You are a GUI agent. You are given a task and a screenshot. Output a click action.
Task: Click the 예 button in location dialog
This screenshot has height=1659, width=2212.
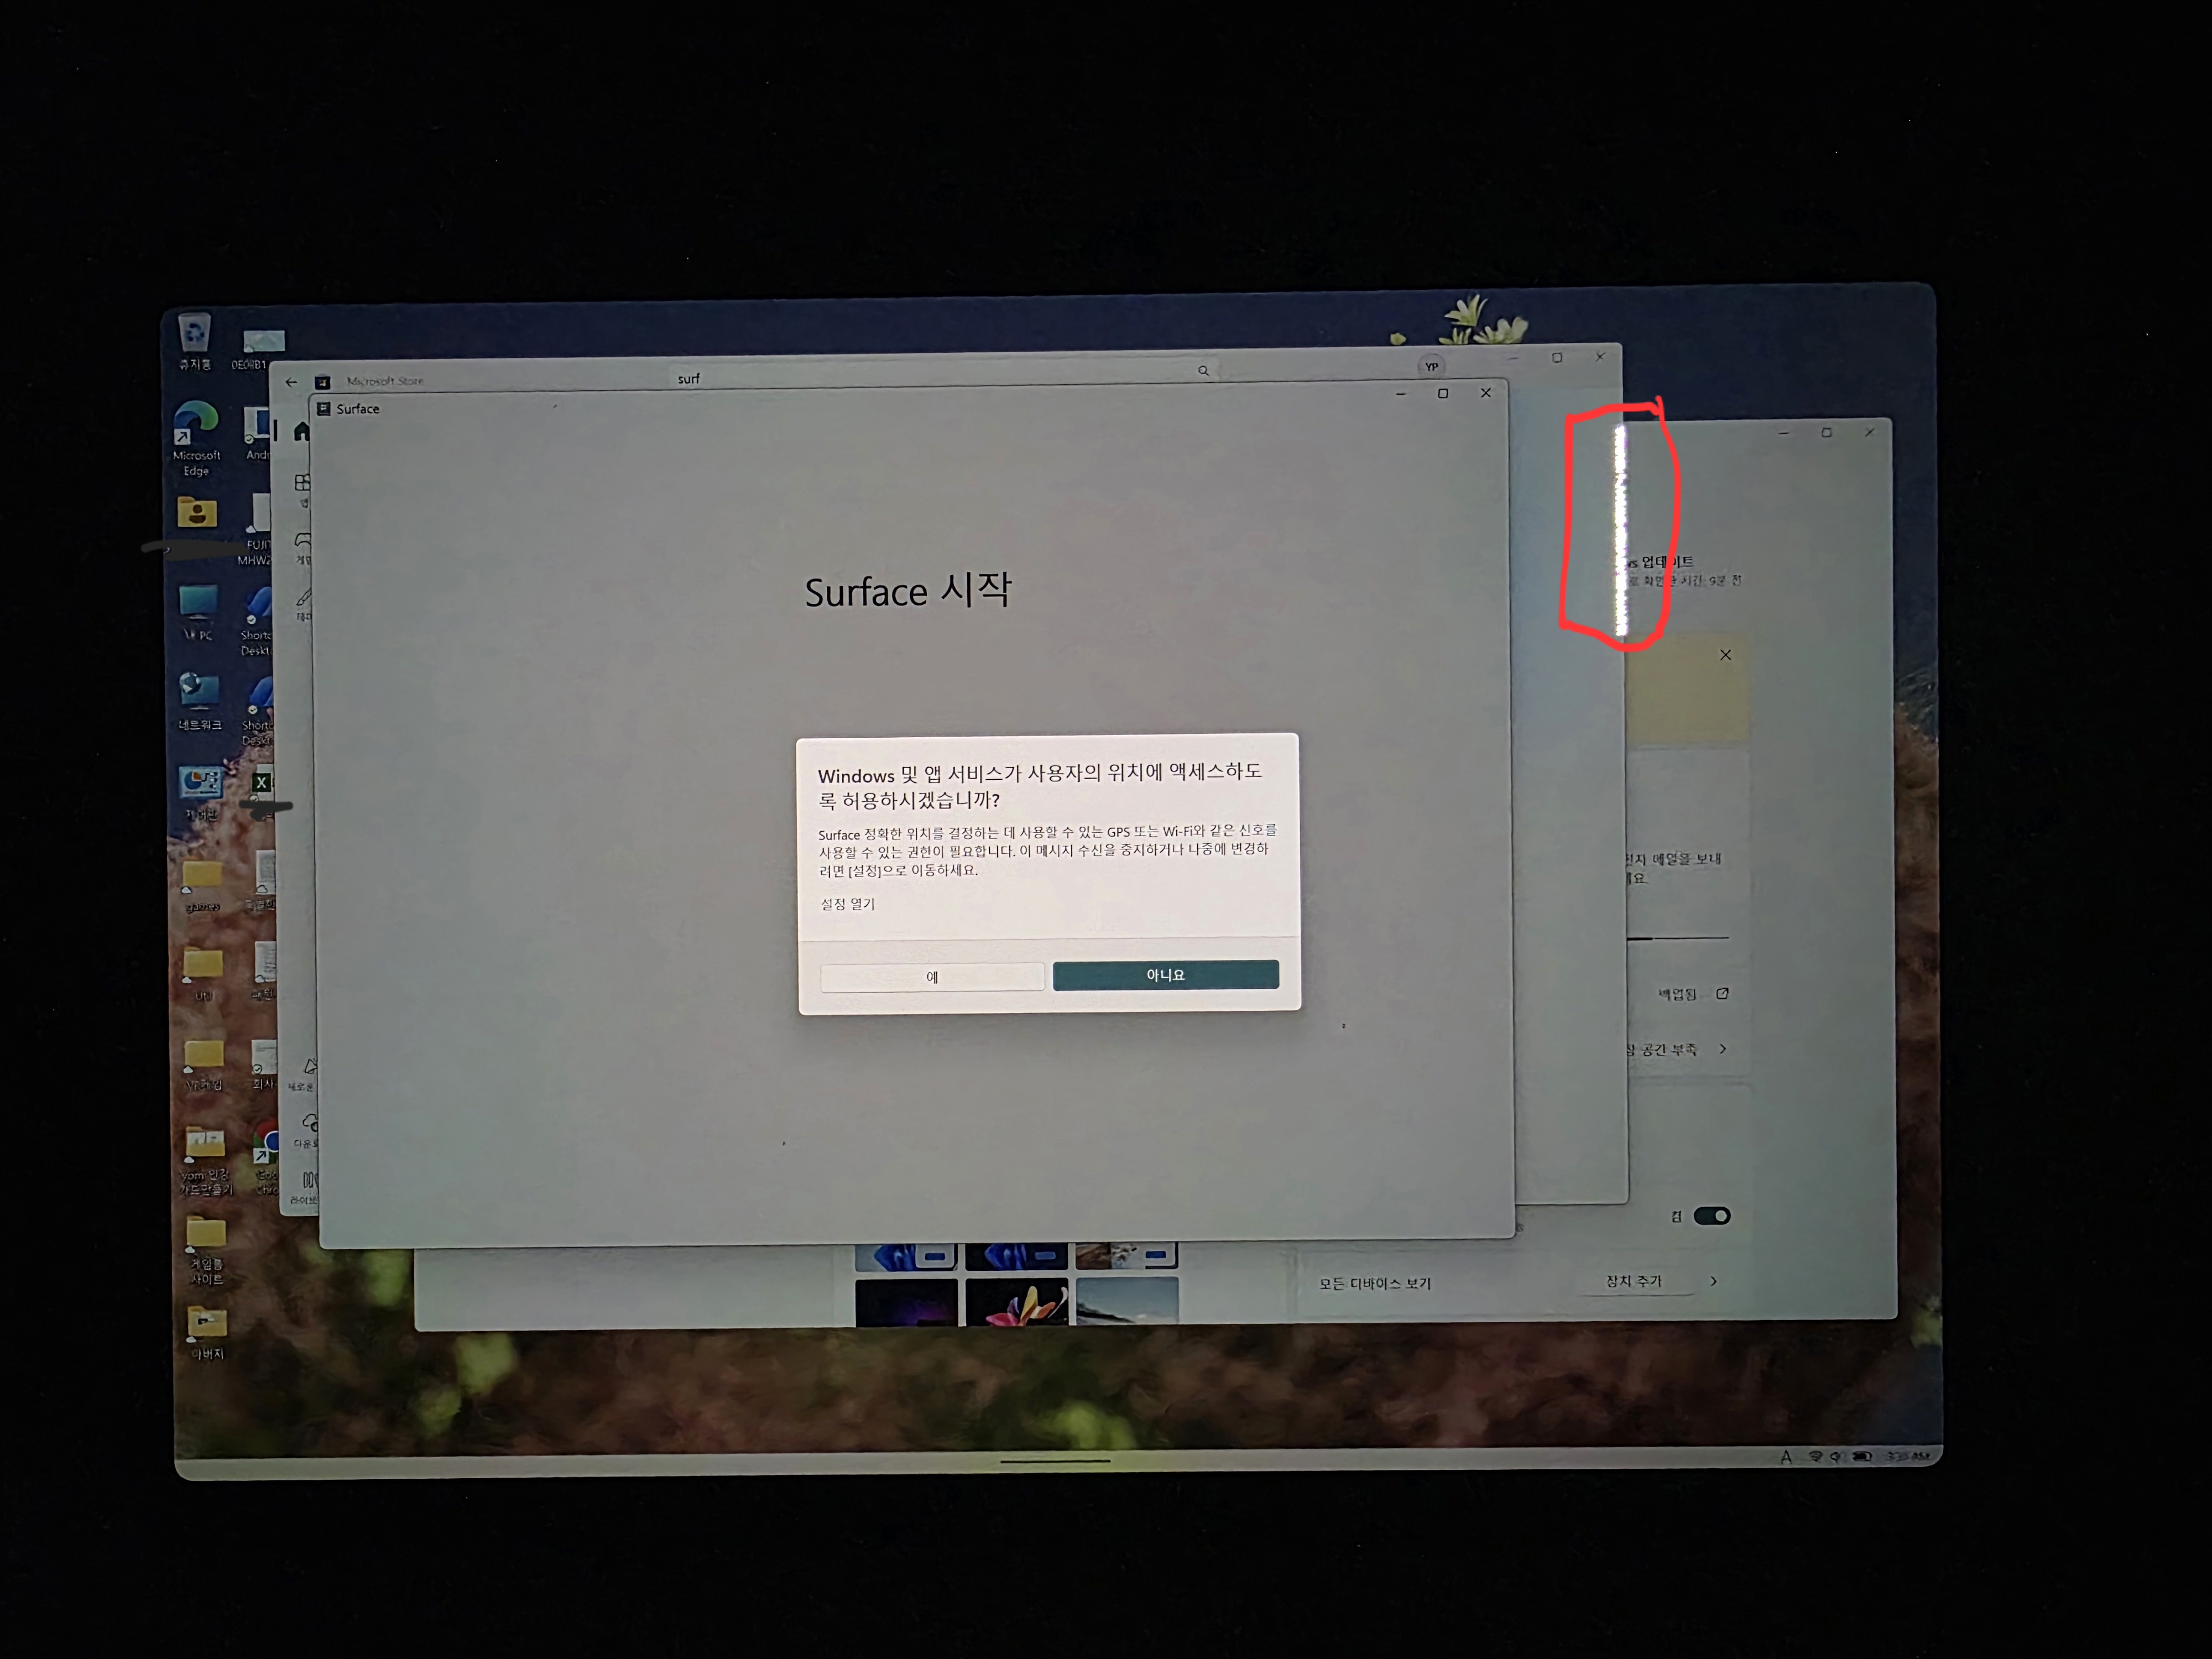932,977
